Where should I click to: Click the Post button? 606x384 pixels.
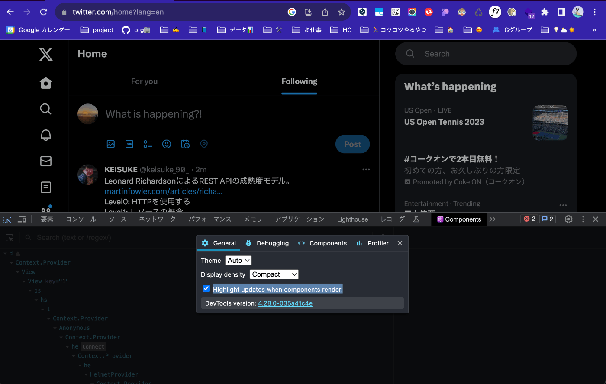pos(352,144)
